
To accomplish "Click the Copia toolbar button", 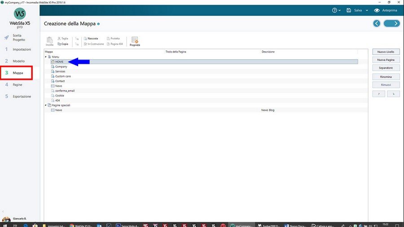I will tap(63, 44).
